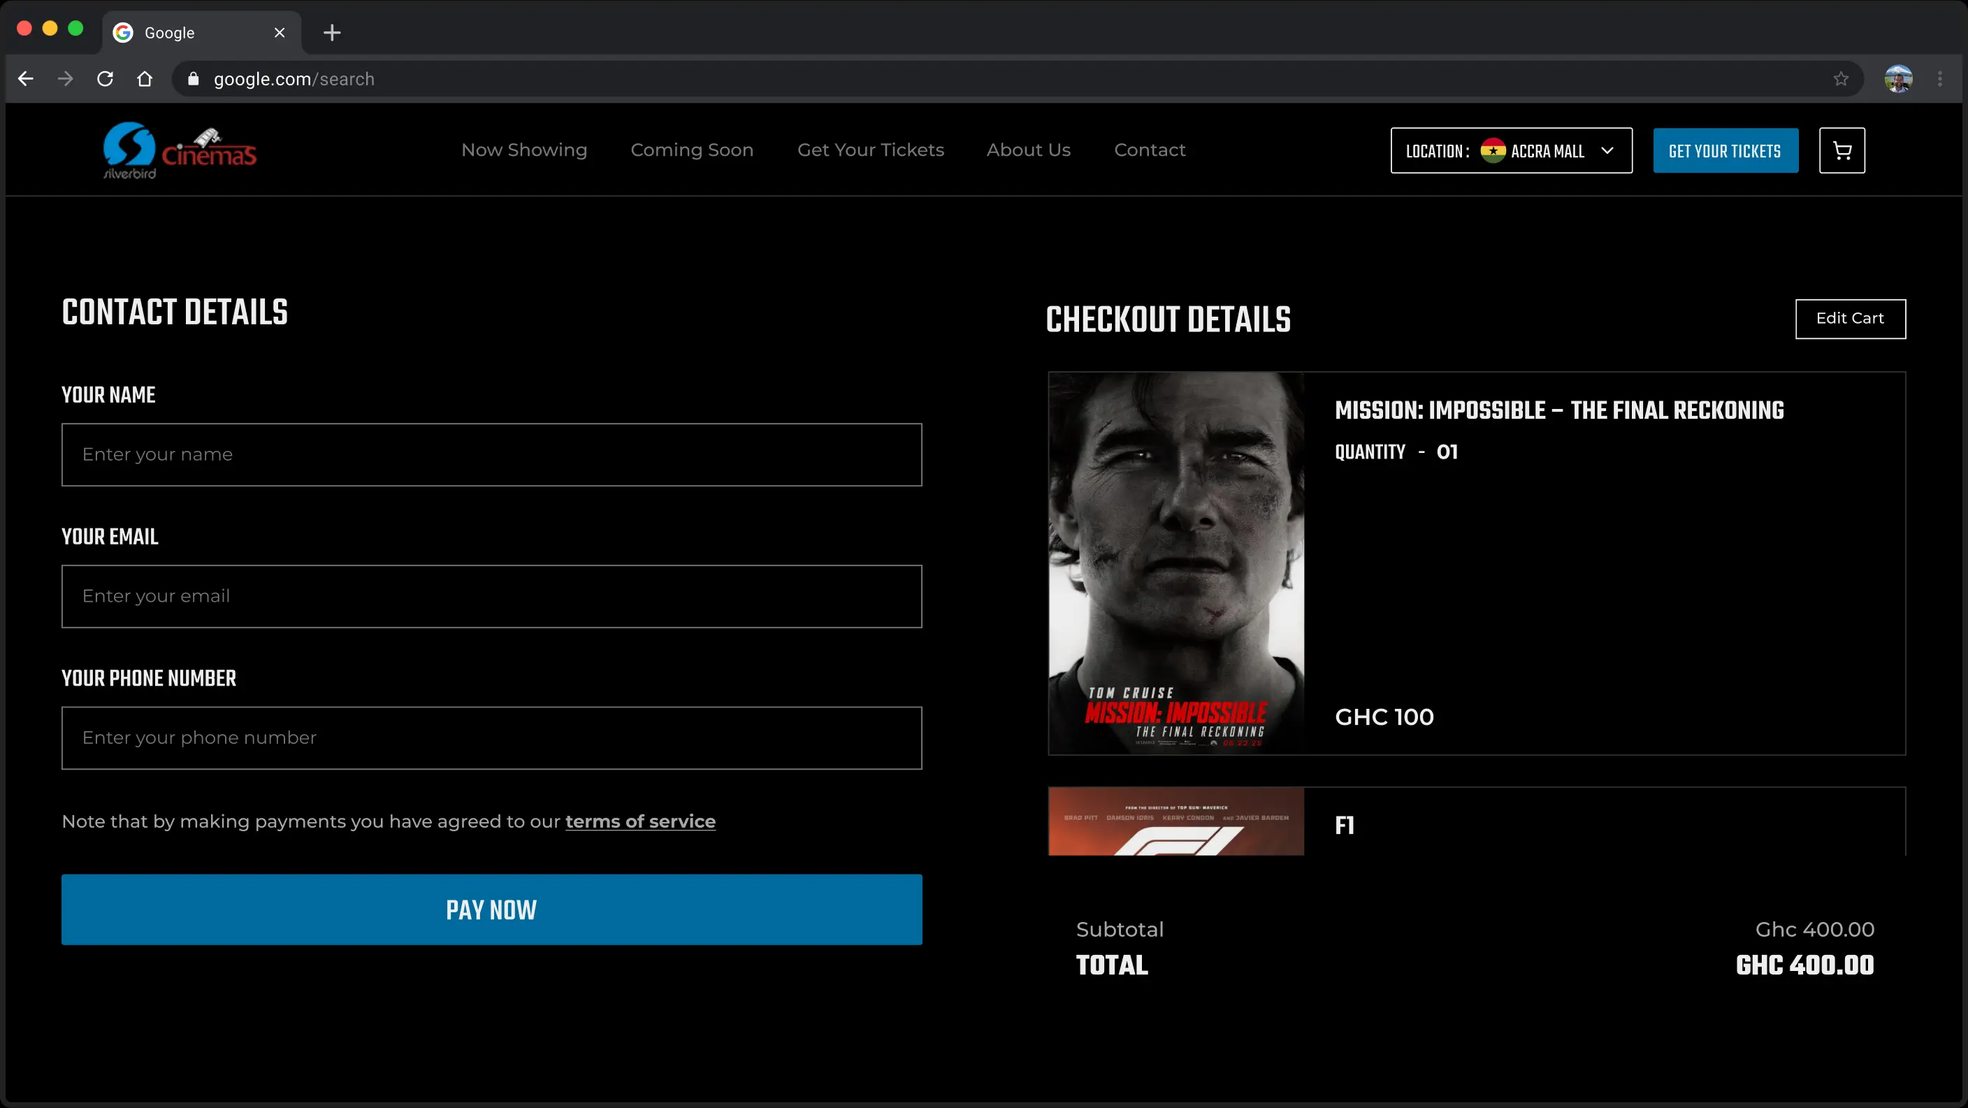Viewport: 1968px width, 1108px height.
Task: Click the Silverbird Cinemas logo
Action: pyautogui.click(x=180, y=150)
